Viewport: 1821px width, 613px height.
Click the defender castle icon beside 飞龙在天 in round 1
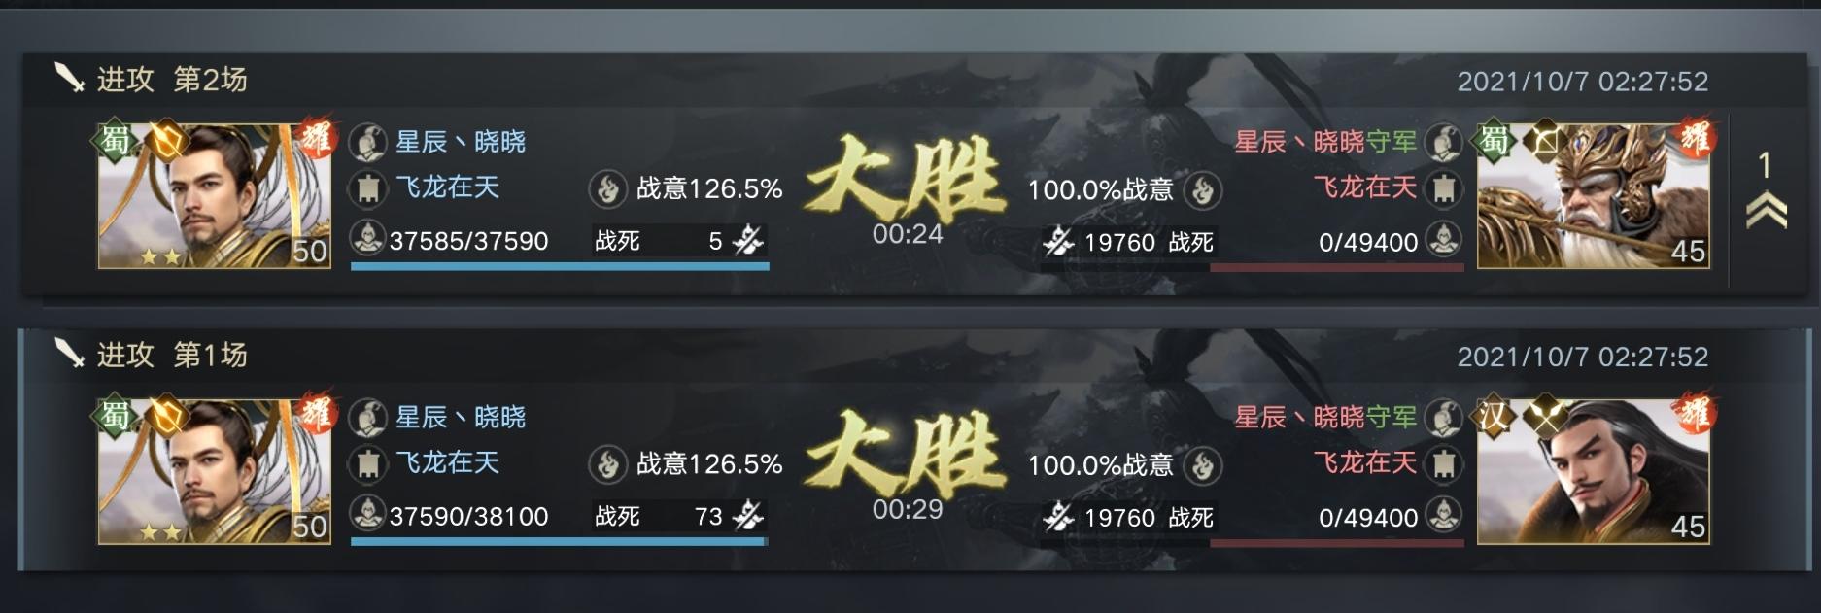(1444, 463)
